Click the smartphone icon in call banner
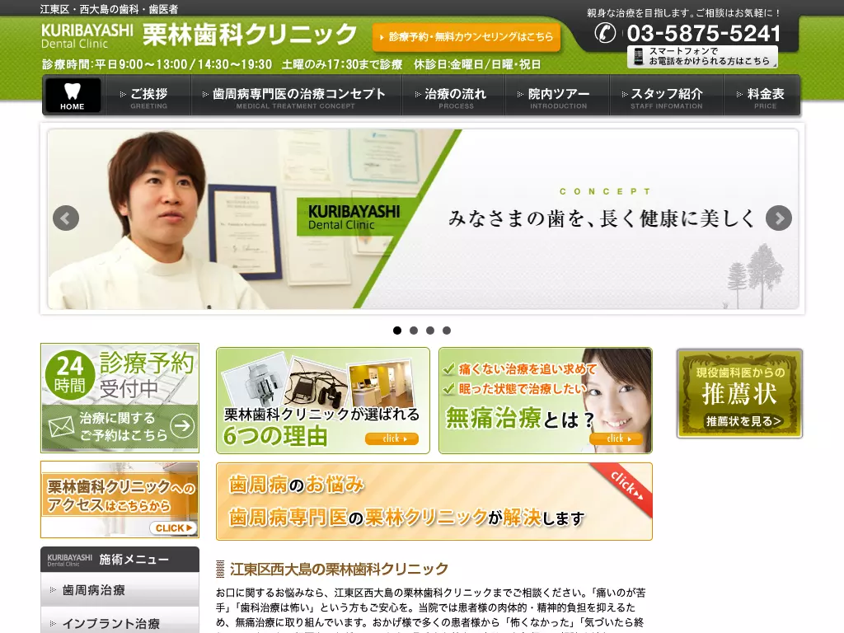844x633 pixels. [639, 57]
